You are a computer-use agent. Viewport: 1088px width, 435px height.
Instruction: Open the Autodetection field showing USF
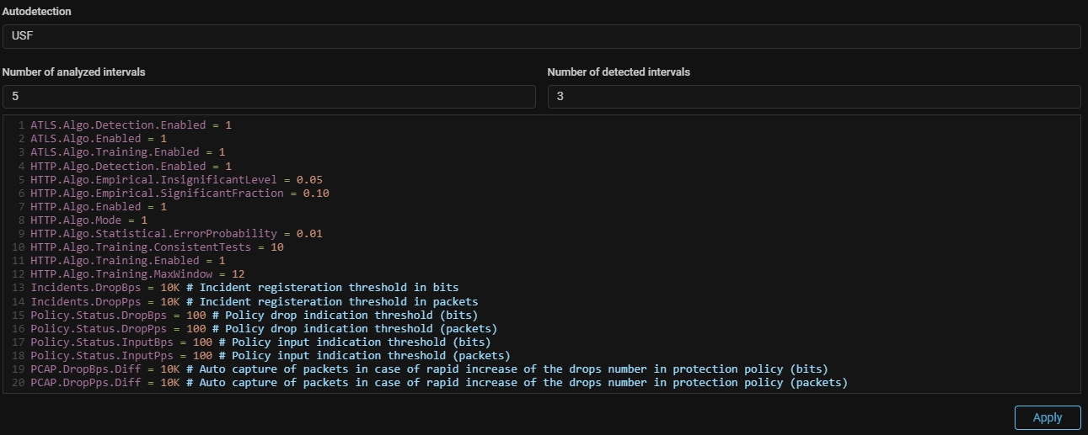[540, 36]
